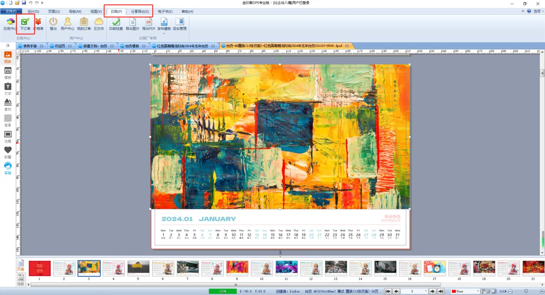Switch to 母版 master view in thumbnail panel
Viewport: 545px width, 295px height.
click(x=20, y=279)
